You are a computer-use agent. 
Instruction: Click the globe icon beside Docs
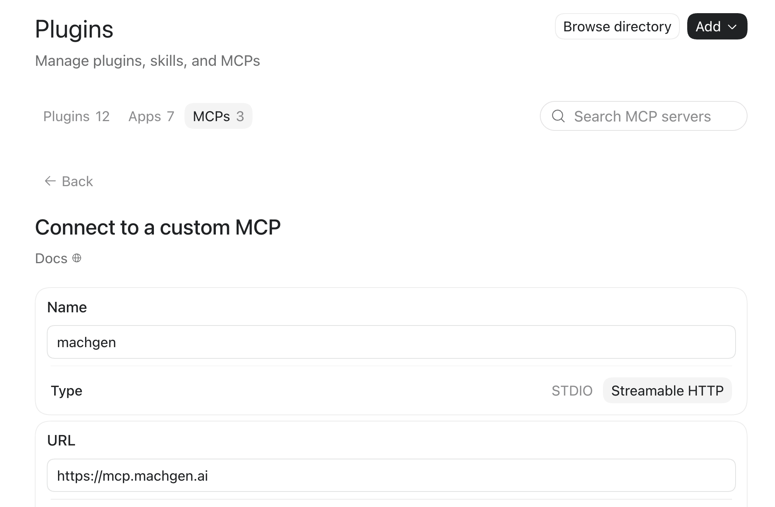click(x=77, y=258)
